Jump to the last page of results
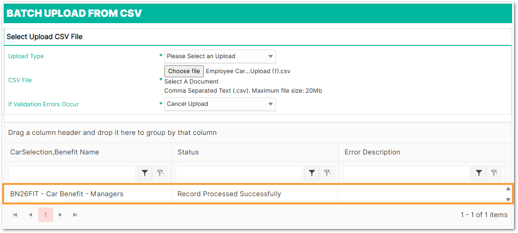 point(75,215)
